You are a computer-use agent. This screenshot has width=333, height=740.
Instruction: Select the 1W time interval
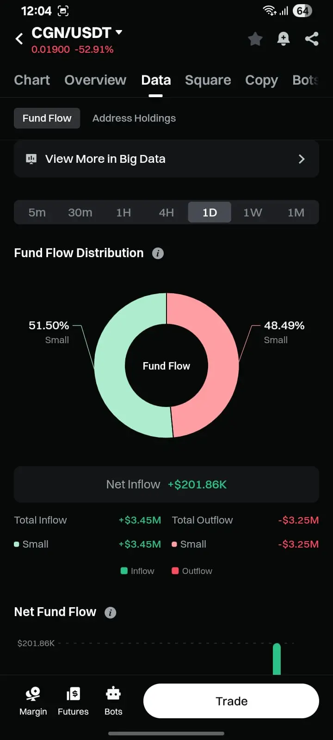253,213
